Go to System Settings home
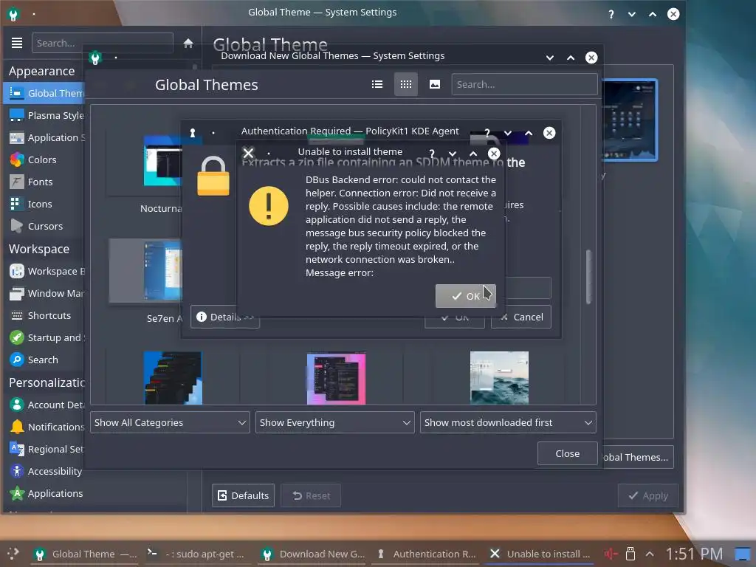756x567 pixels. click(188, 43)
